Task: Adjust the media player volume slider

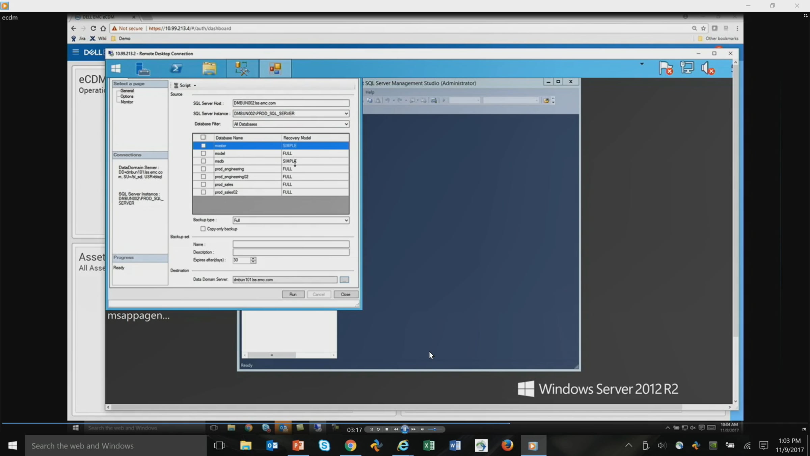Action: (x=434, y=429)
